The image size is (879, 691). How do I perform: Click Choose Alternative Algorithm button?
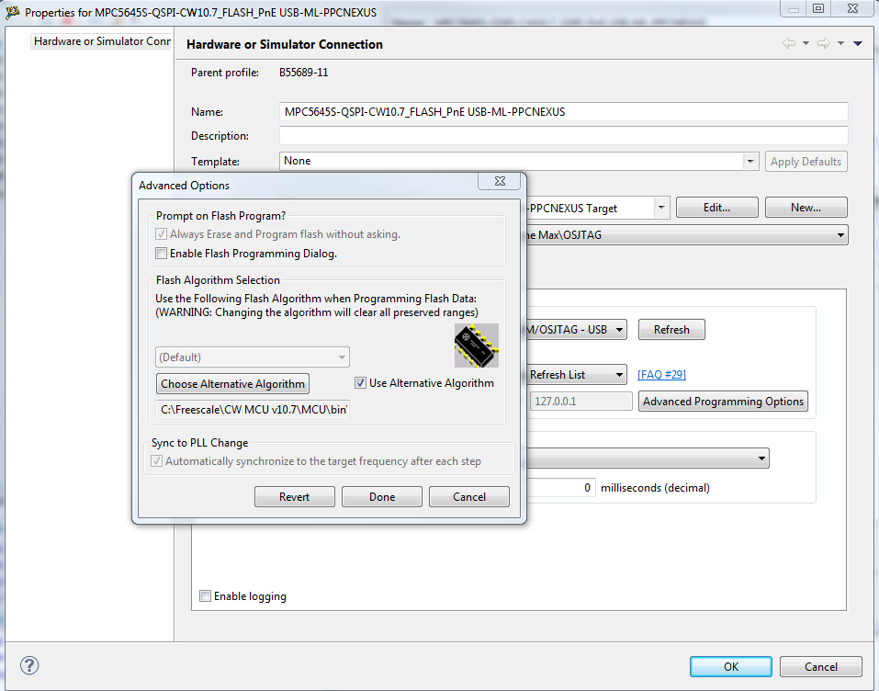point(232,384)
